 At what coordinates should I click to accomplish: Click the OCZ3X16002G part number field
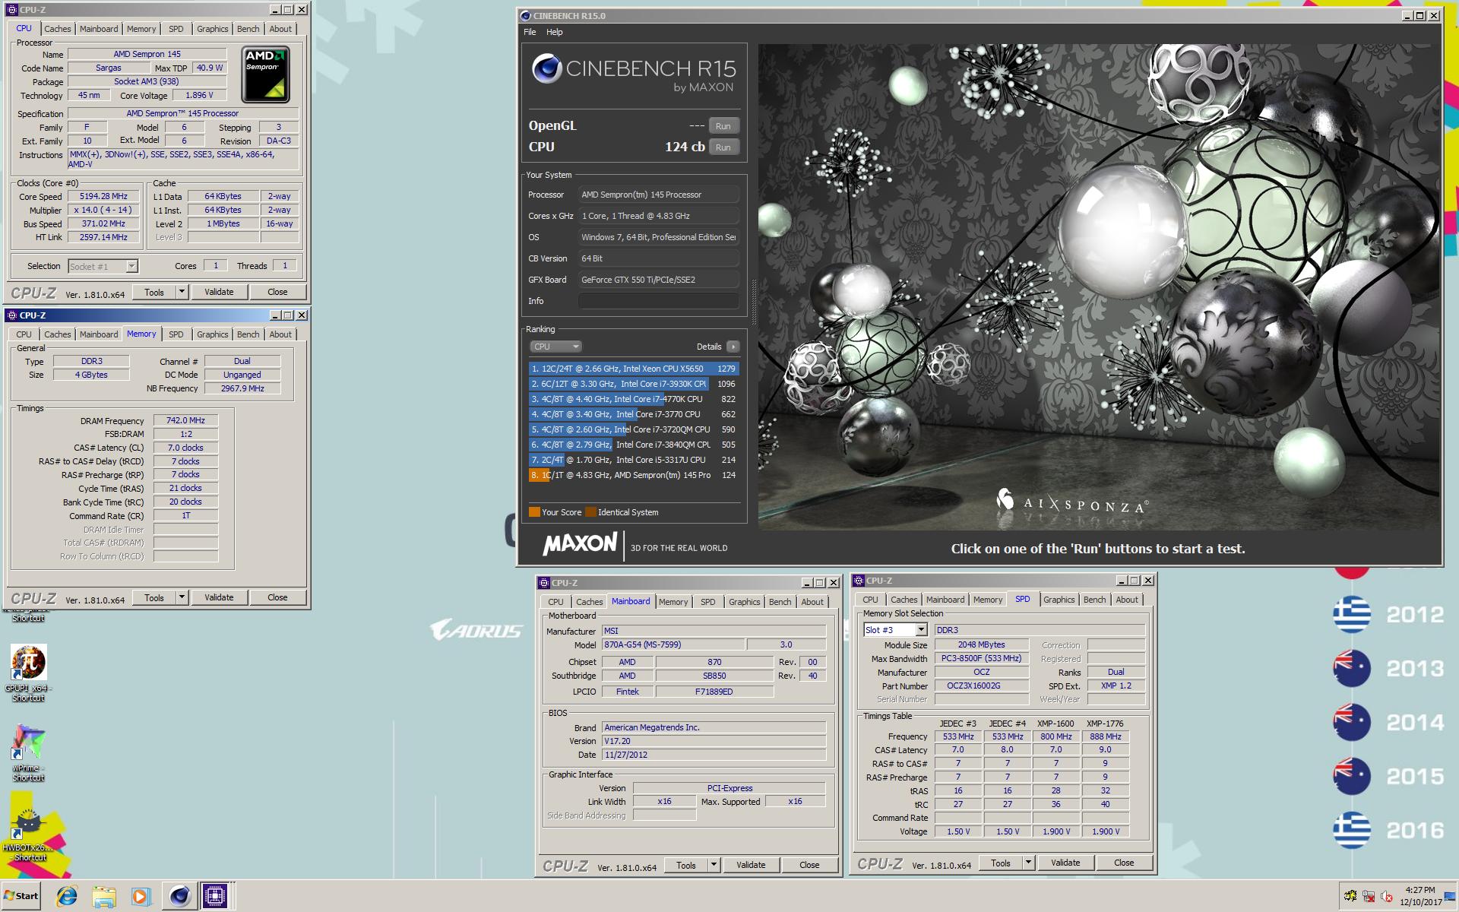[x=981, y=686]
